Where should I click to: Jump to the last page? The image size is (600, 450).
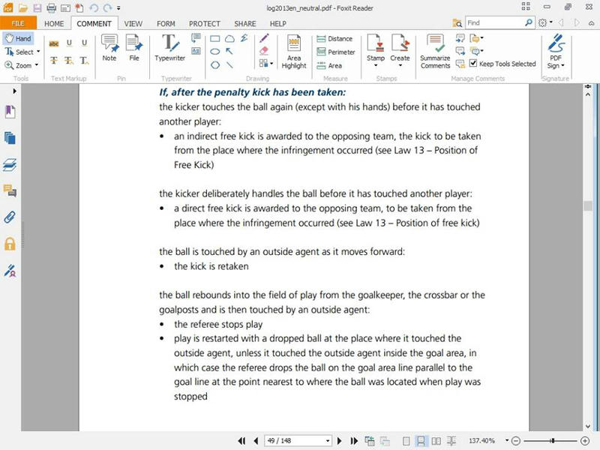tap(354, 441)
